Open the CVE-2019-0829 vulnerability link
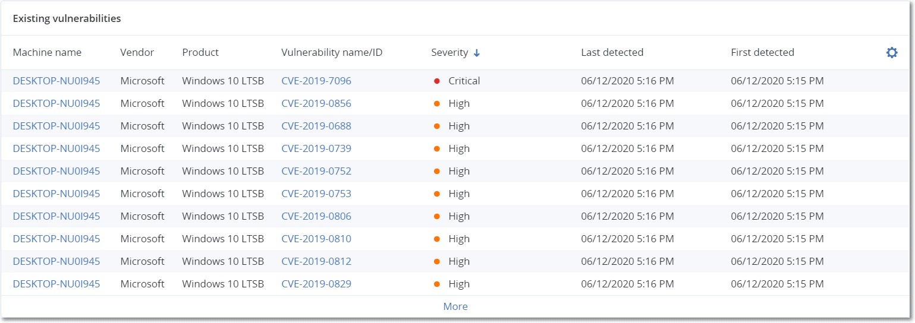Image resolution: width=915 pixels, height=323 pixels. pos(316,284)
